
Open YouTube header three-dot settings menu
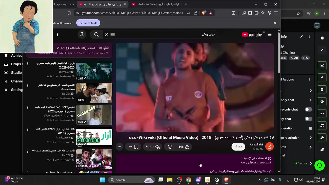point(58,34)
